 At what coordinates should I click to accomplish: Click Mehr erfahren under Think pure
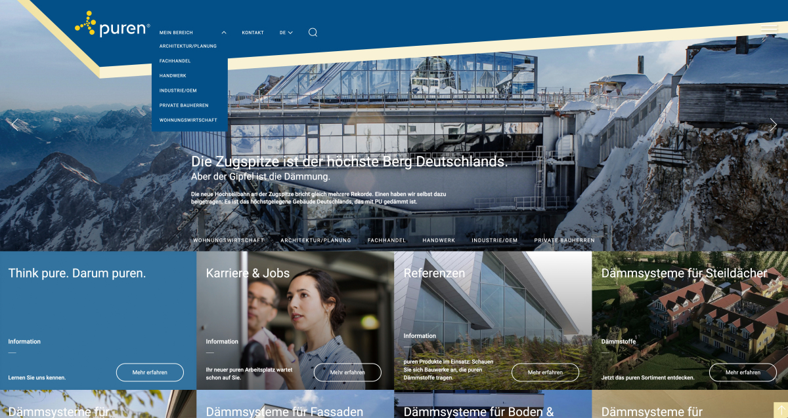click(x=150, y=372)
